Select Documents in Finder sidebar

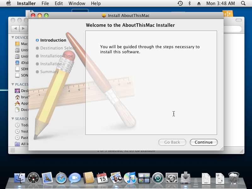[x=21, y=110]
